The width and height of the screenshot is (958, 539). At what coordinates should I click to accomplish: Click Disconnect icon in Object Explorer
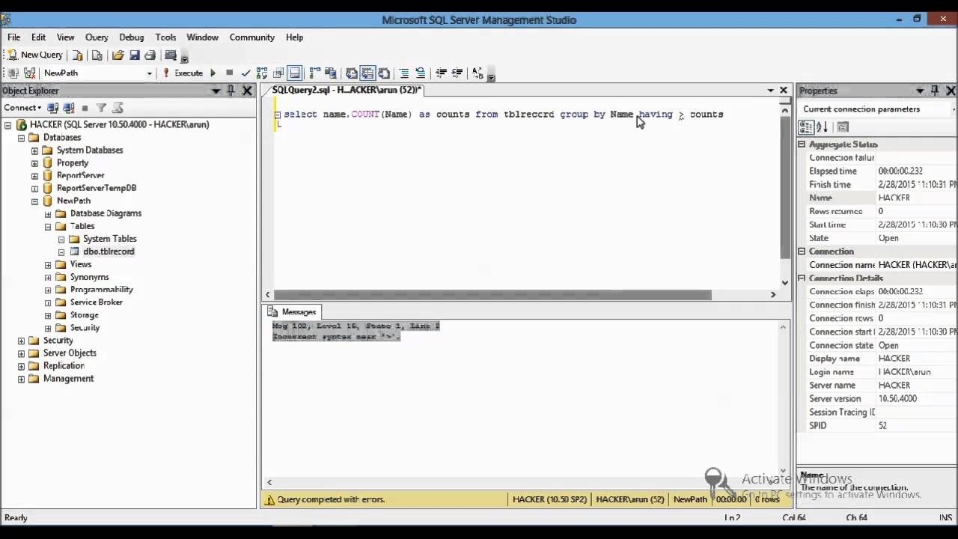point(68,108)
